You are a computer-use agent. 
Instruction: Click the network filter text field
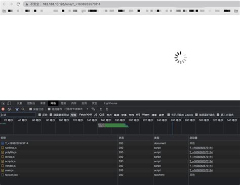click(x=18, y=115)
